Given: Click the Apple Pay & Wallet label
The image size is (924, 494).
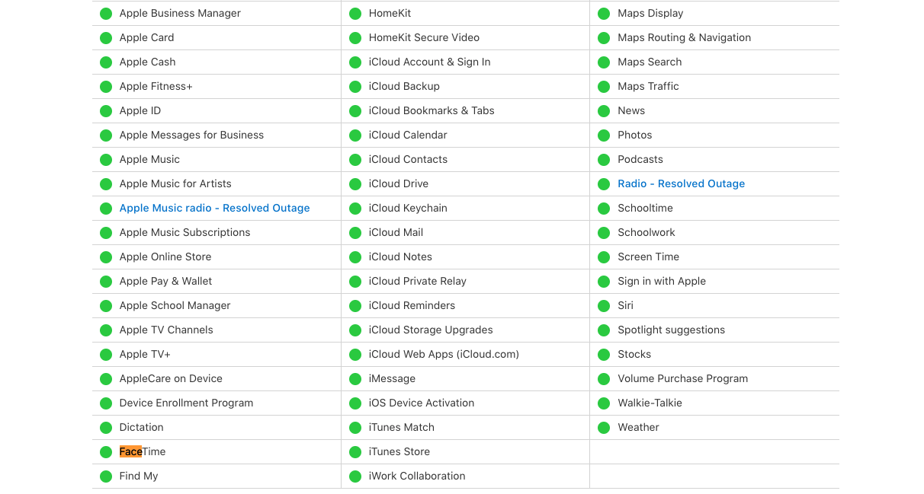Looking at the screenshot, I should [x=165, y=281].
